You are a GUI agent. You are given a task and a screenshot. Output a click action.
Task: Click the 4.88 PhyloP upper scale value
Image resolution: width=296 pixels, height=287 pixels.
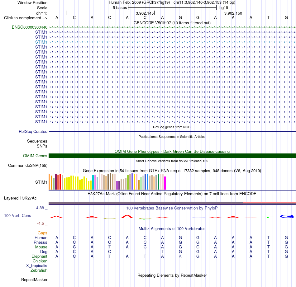(x=40, y=208)
